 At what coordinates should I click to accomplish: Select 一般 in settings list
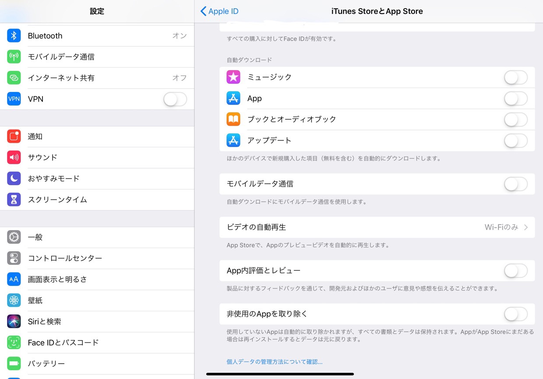(x=97, y=237)
